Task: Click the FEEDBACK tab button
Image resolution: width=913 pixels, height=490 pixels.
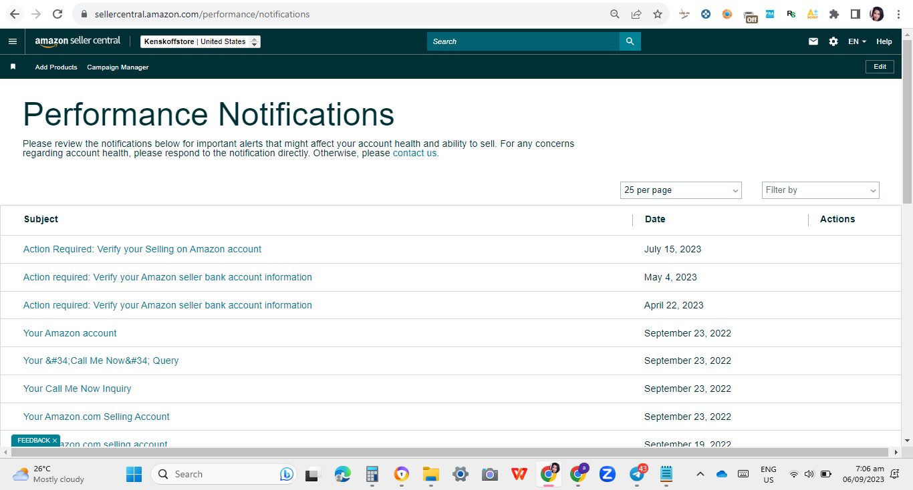Action: click(x=34, y=441)
